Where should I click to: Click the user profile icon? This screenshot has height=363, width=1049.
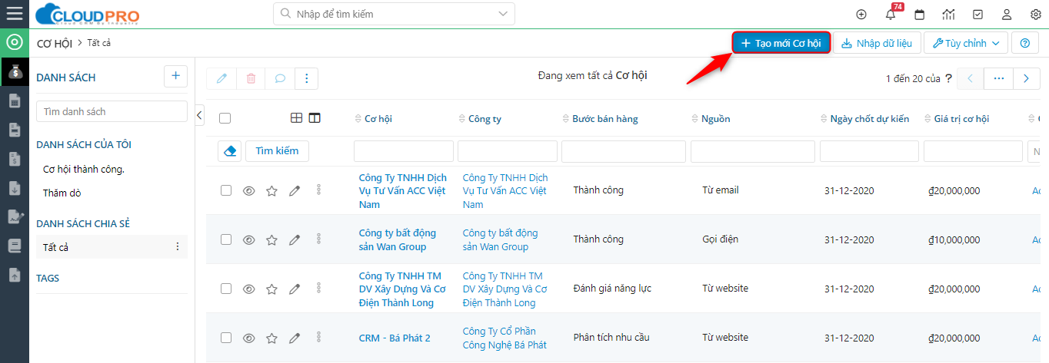(1007, 15)
